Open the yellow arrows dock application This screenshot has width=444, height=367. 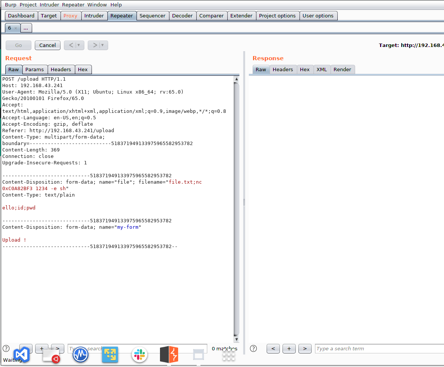point(110,355)
